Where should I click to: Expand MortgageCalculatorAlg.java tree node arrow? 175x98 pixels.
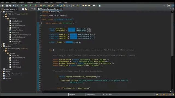point(8,35)
